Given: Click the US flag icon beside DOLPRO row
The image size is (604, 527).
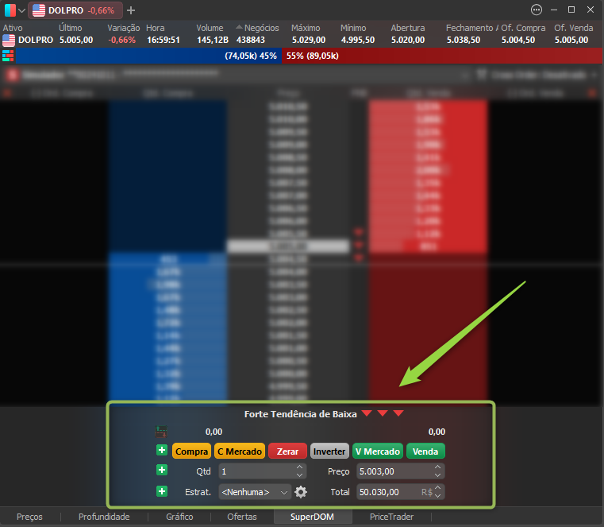Looking at the screenshot, I should 9,40.
